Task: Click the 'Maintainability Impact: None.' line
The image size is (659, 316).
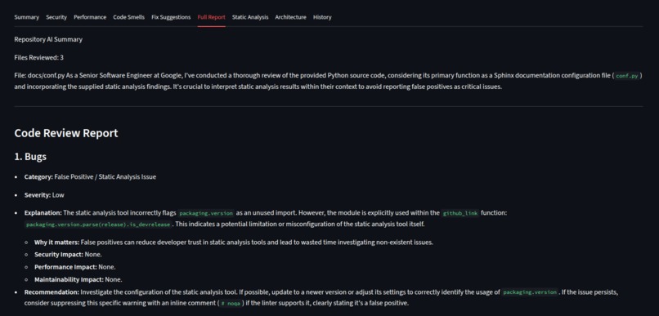Action: point(78,279)
